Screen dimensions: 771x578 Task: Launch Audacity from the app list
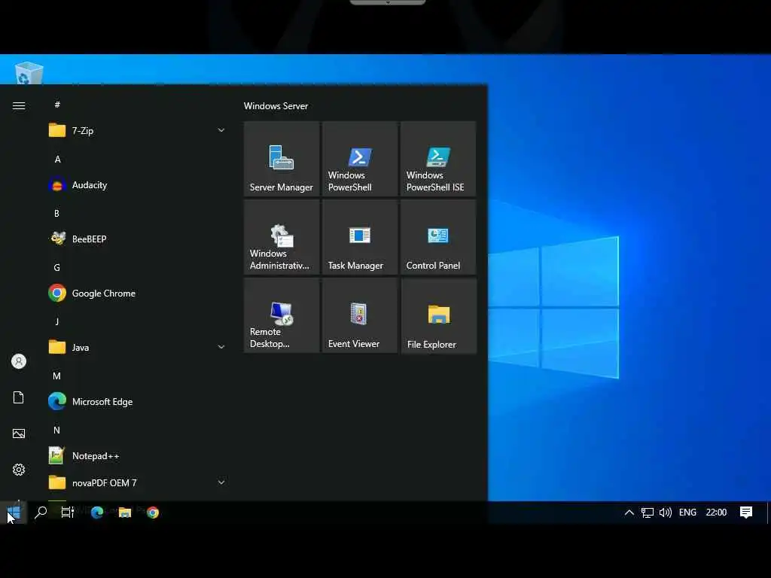pos(139,185)
